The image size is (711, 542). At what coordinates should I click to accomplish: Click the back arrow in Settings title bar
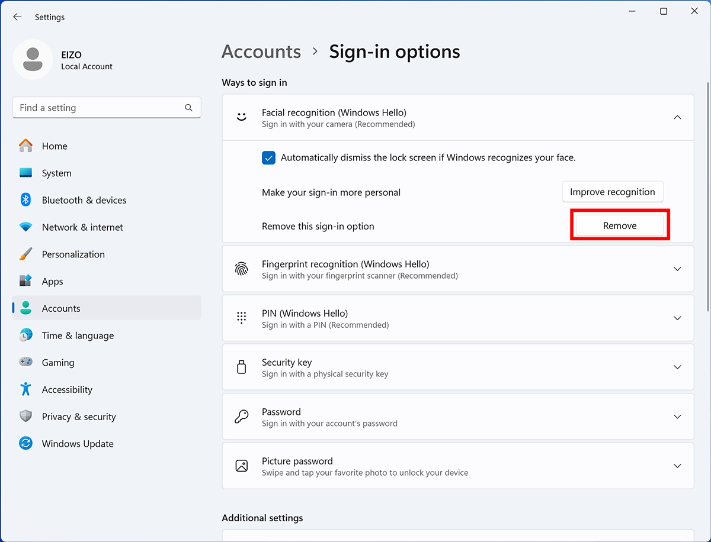coord(17,17)
